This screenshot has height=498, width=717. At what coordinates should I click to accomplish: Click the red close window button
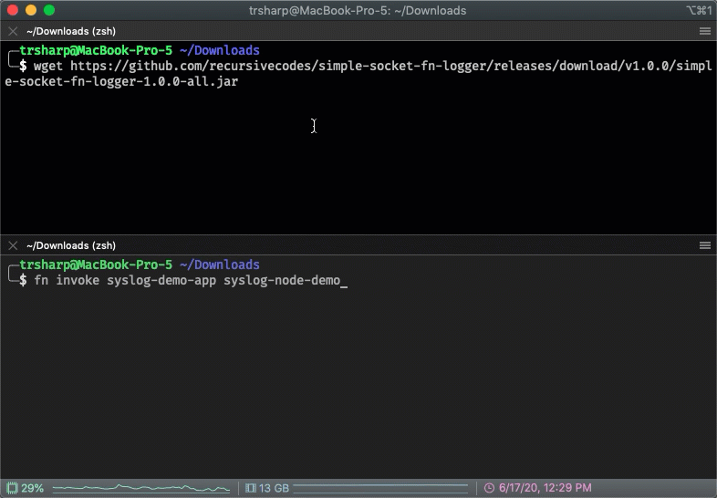click(13, 10)
